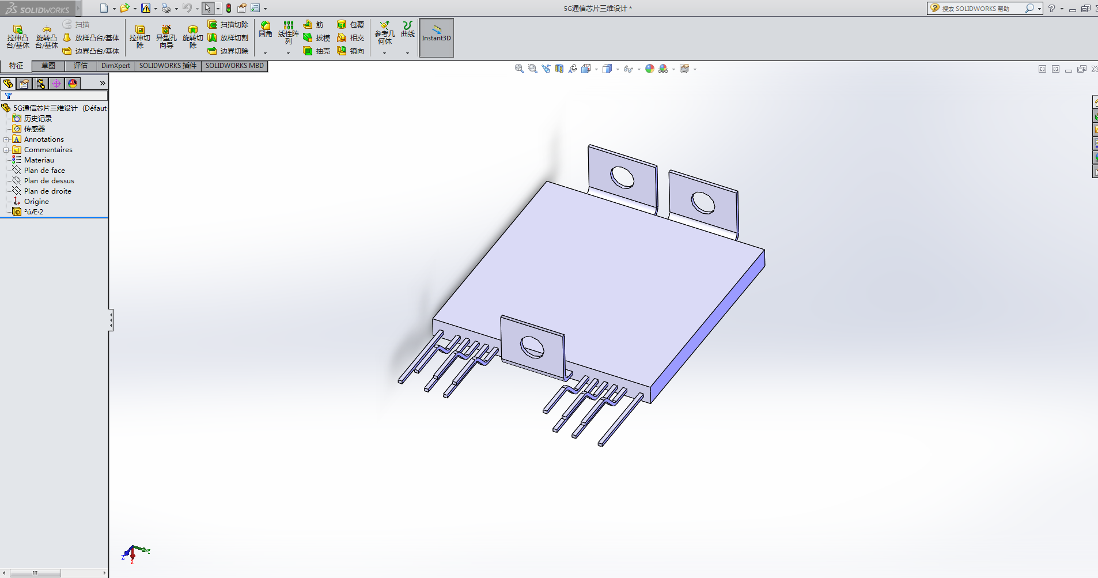
Task: Activate the 镜向 mirror tool
Action: point(351,51)
